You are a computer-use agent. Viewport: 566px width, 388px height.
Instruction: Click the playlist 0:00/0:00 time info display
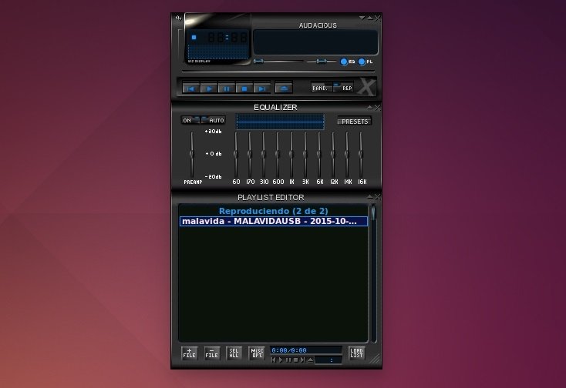[x=305, y=350]
